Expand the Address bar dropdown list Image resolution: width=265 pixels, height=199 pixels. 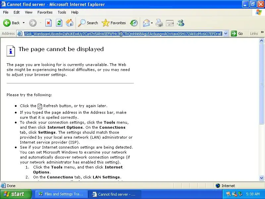point(226,33)
